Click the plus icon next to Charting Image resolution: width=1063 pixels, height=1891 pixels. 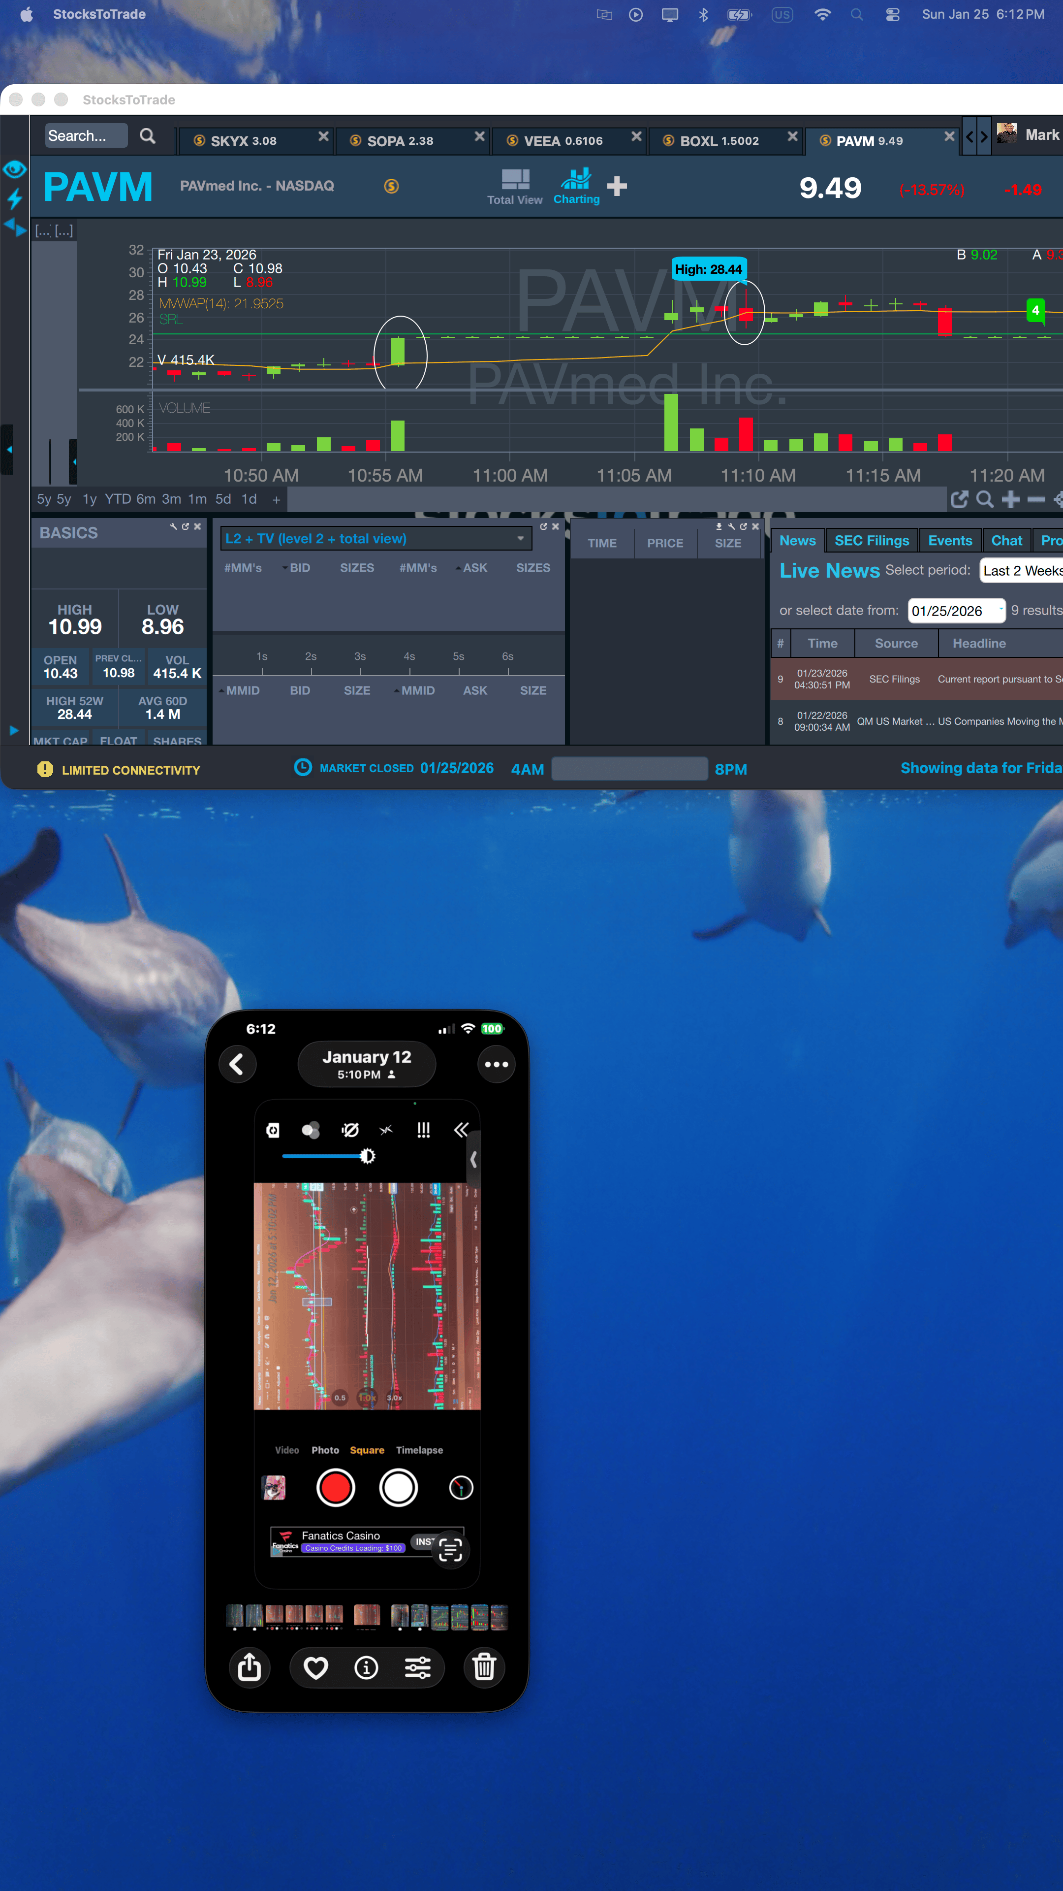[617, 187]
